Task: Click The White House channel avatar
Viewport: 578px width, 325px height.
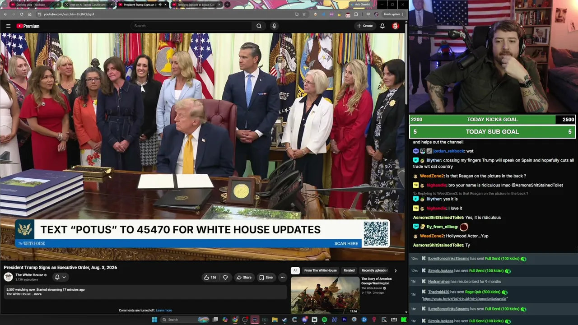Action: [8, 277]
